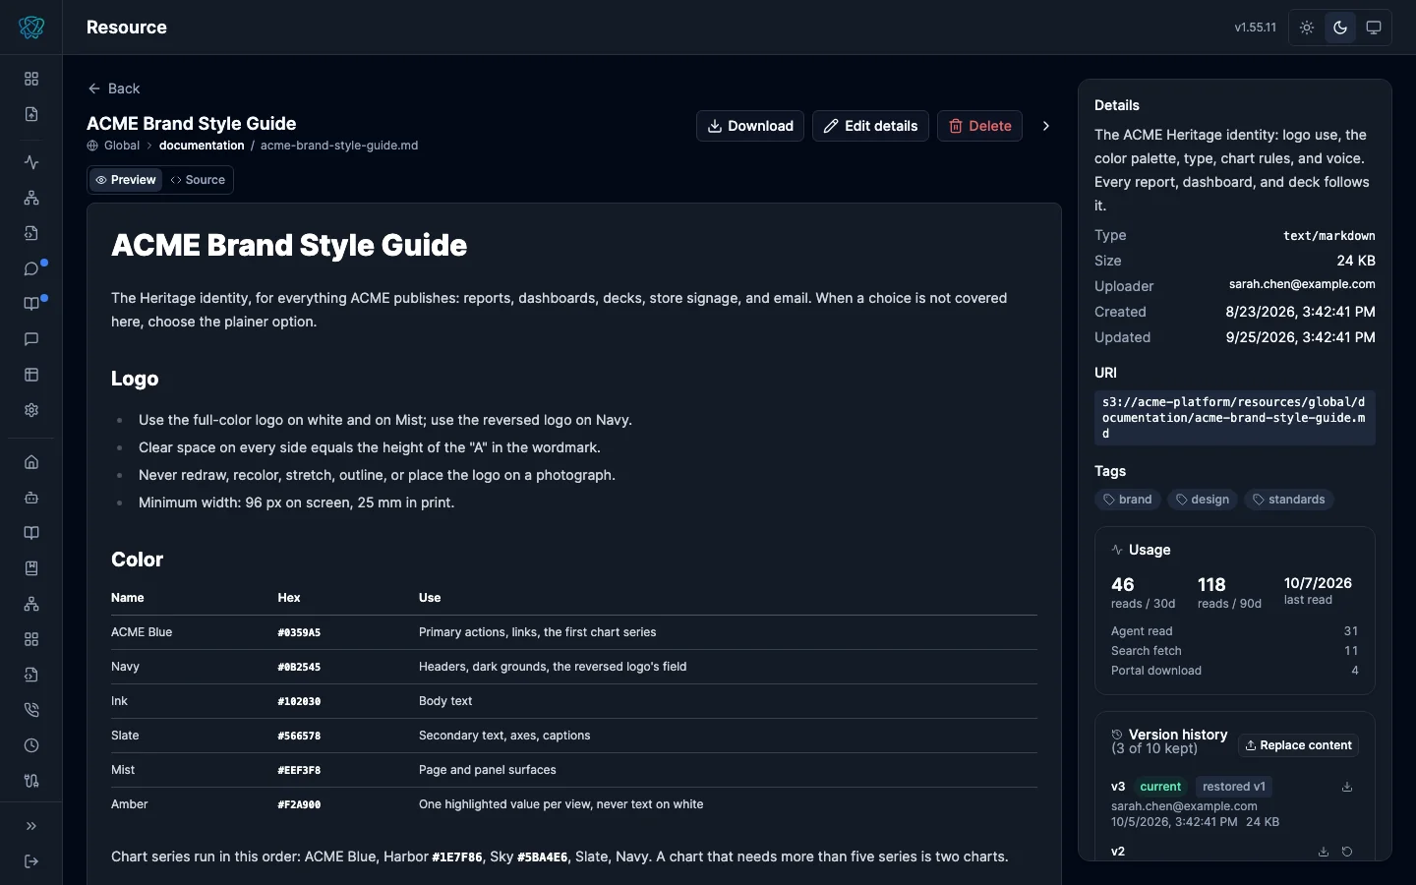Open the open-book icon with blue dot
The image size is (1416, 885).
click(31, 304)
